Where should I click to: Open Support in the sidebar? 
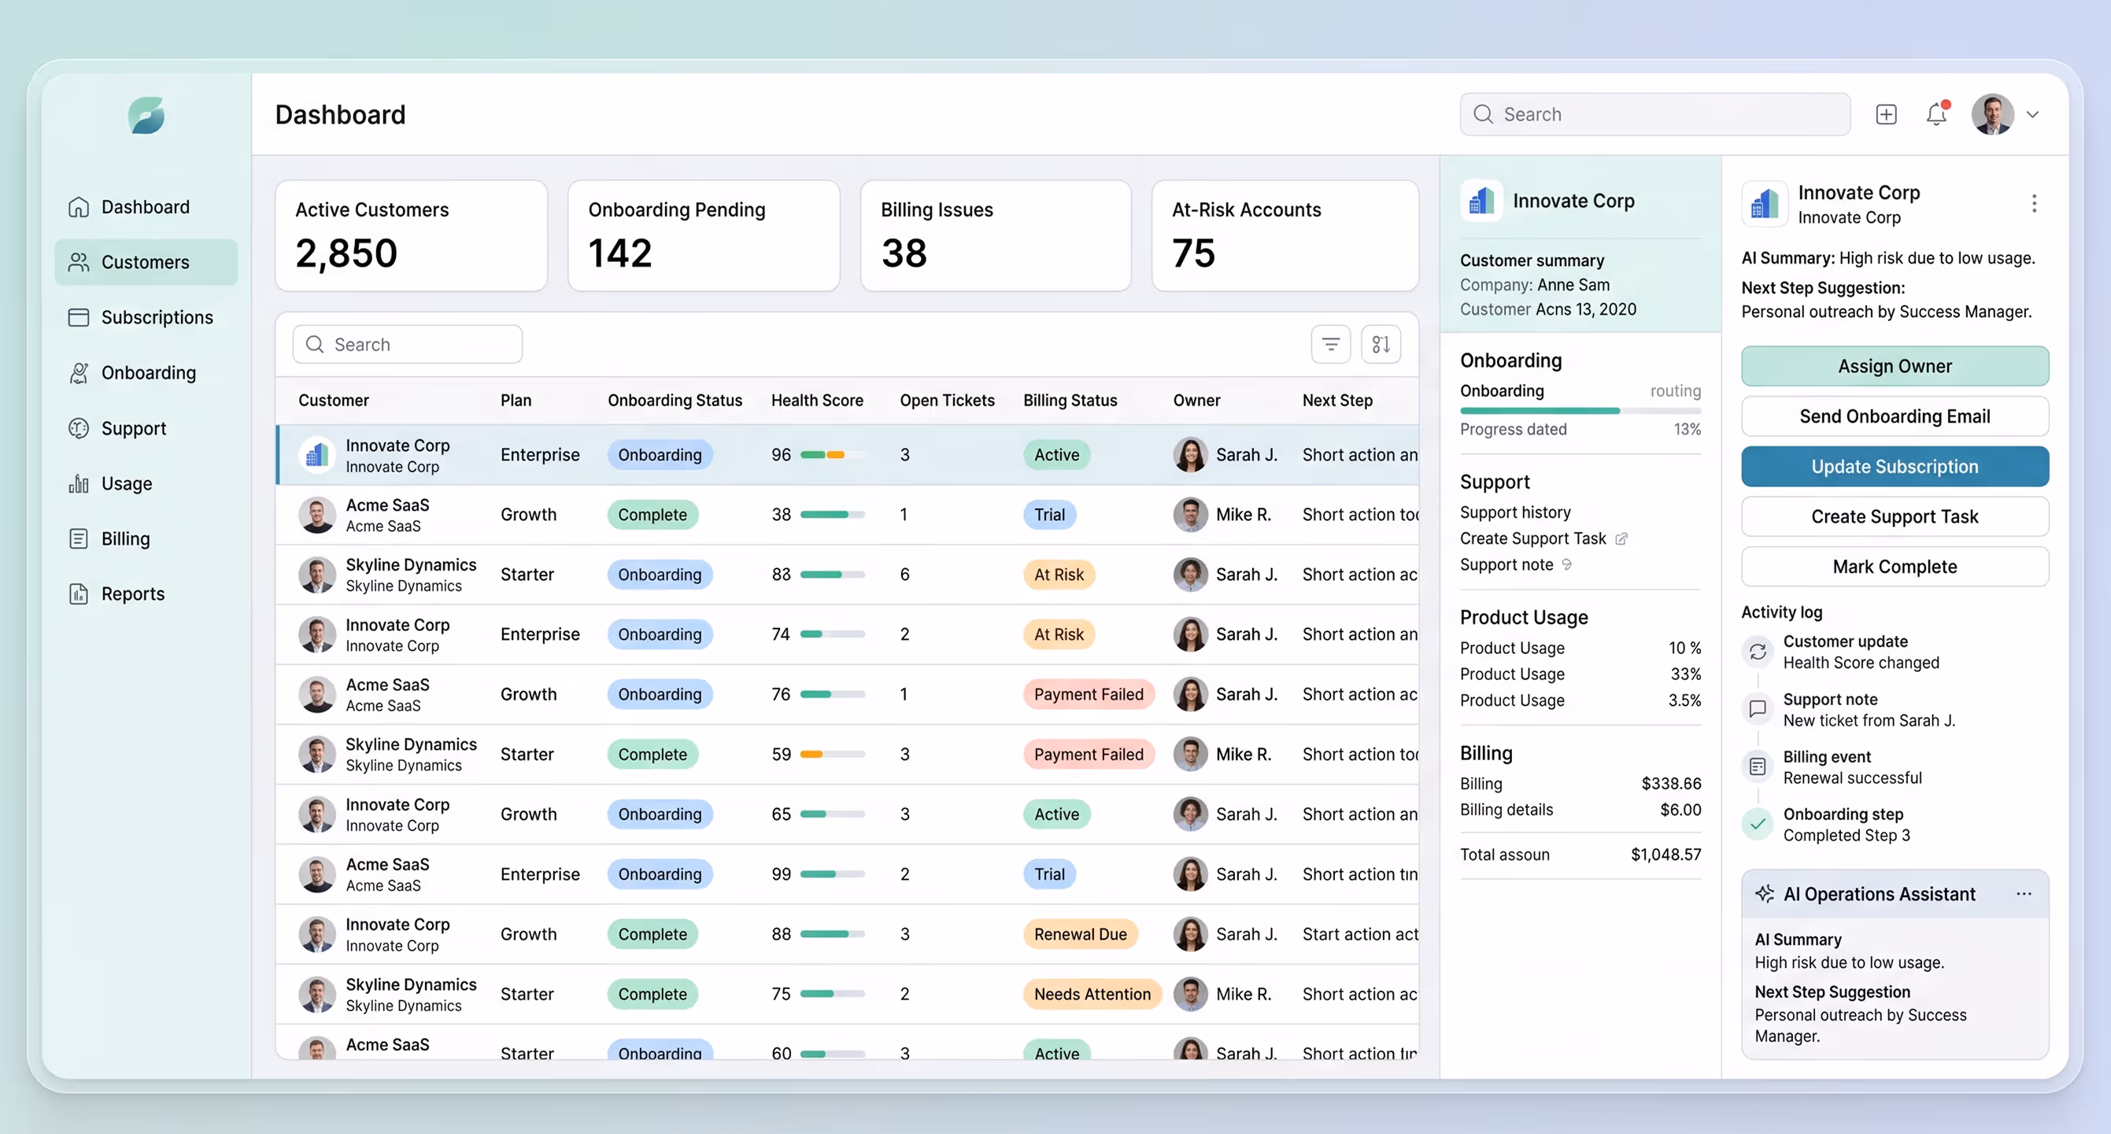(146, 429)
